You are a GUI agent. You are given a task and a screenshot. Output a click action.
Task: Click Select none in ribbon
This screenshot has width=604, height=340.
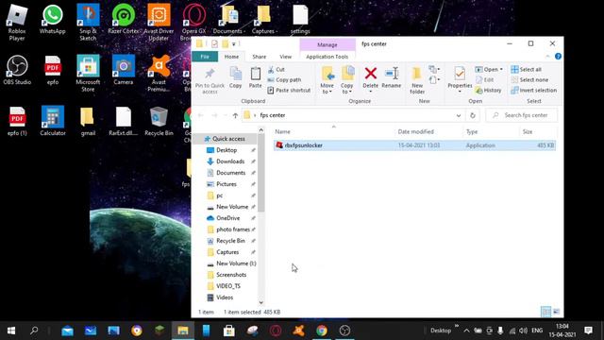pyautogui.click(x=529, y=79)
